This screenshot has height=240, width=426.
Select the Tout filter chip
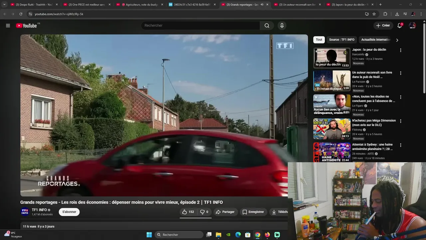319,40
